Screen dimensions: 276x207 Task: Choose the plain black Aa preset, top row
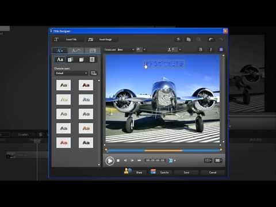tap(63, 85)
